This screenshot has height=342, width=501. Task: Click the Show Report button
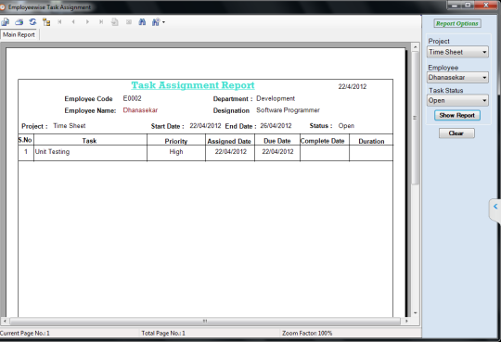click(x=456, y=115)
